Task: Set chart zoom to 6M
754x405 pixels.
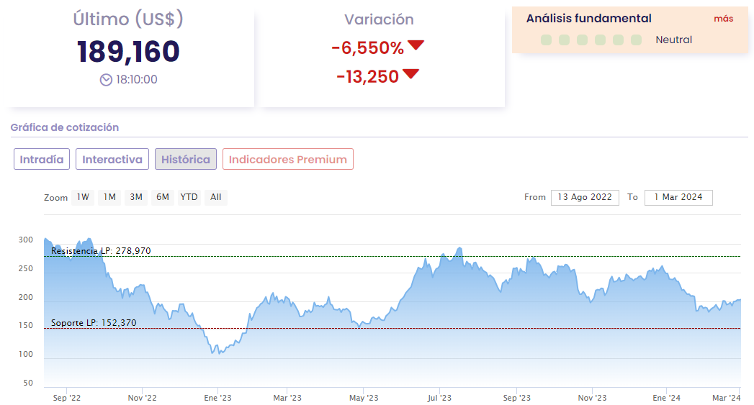Action: [x=163, y=197]
